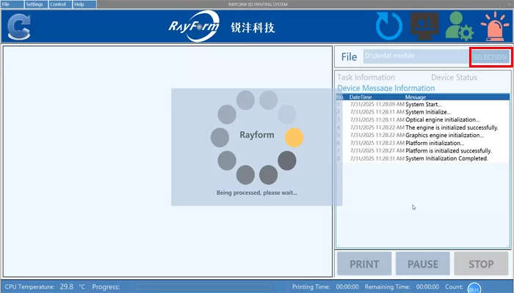Switch to the Task Information tab

pos(366,77)
